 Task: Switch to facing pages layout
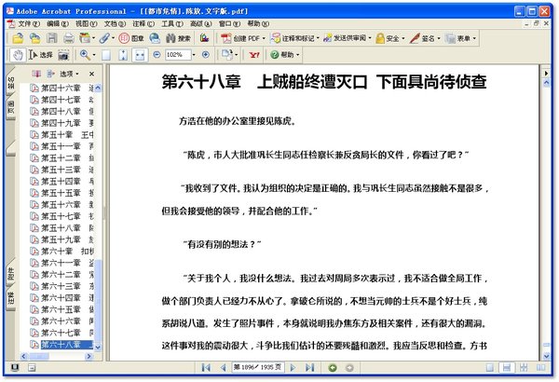pyautogui.click(x=540, y=367)
